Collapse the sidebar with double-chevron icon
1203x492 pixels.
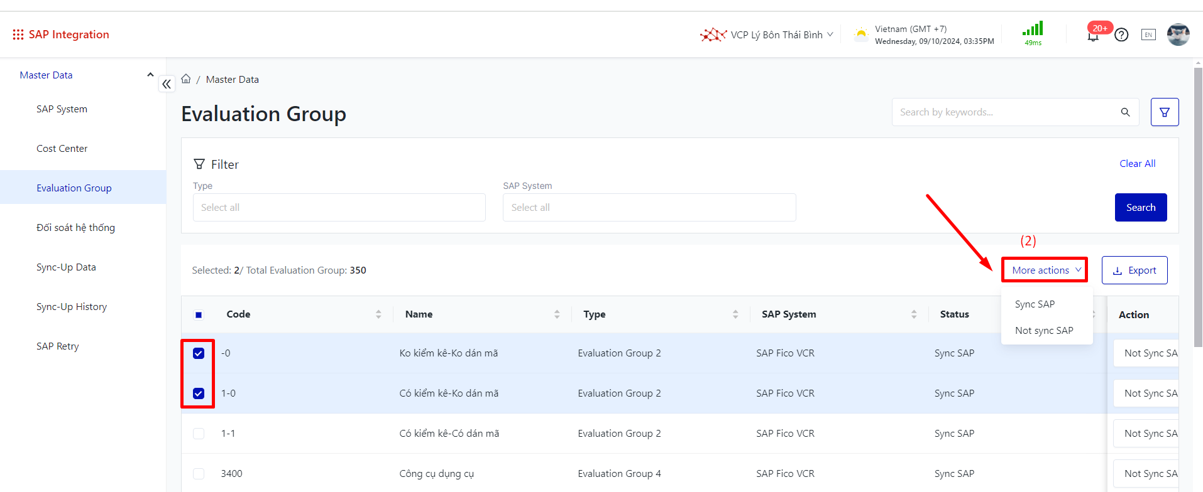[x=167, y=83]
